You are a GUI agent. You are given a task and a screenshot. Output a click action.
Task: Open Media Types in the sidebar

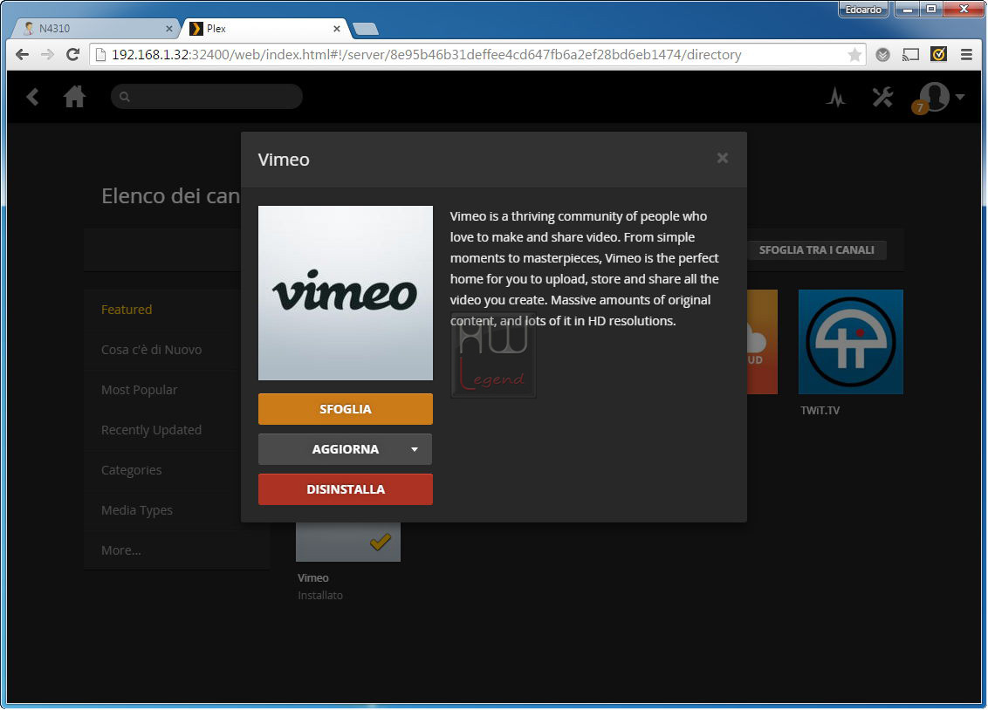click(137, 510)
